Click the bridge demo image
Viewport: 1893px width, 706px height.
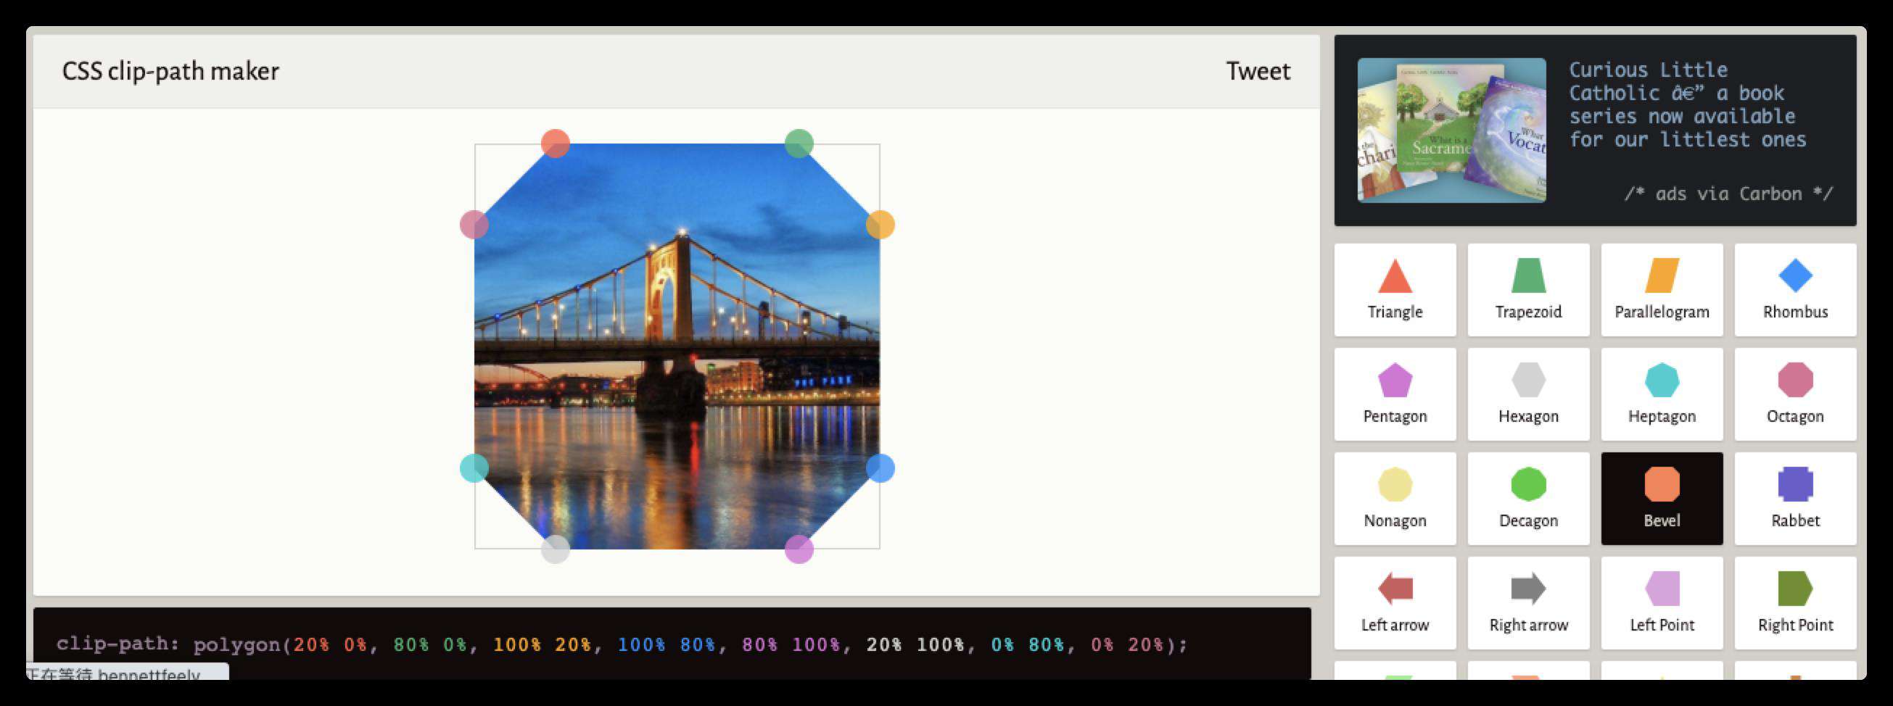tap(677, 346)
